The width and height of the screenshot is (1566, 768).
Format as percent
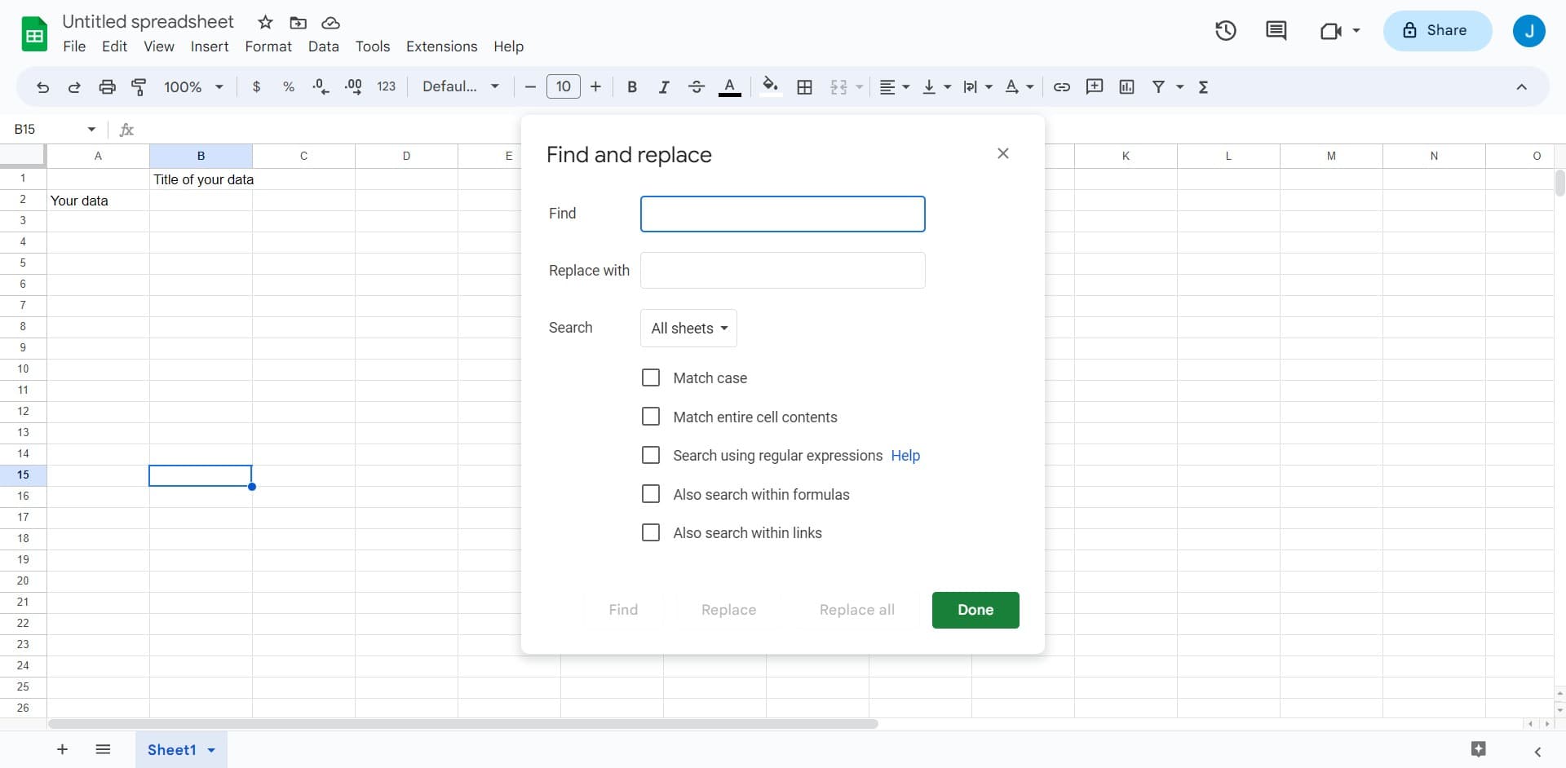[288, 86]
